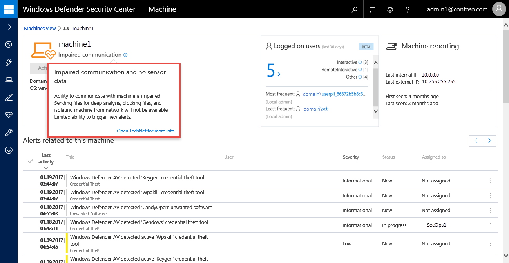Go to Machines view breadcrumb link
This screenshot has height=263, width=509.
pos(40,29)
